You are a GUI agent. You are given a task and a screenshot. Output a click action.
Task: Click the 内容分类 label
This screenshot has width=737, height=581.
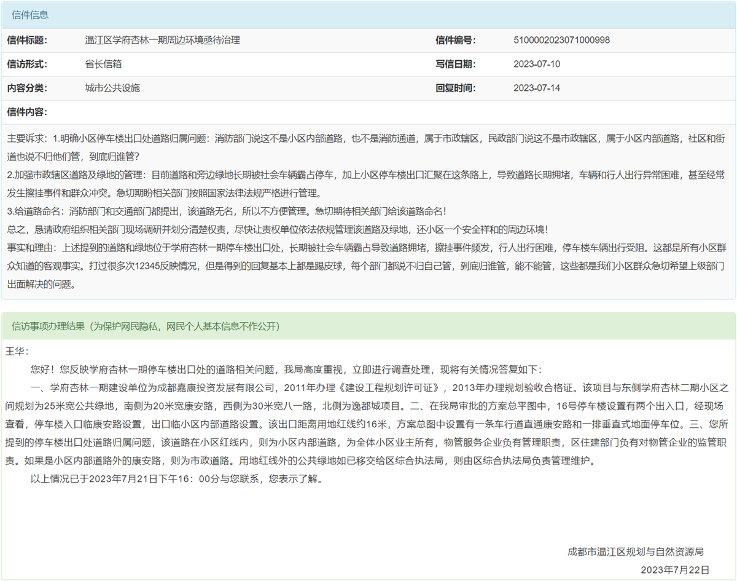[27, 88]
